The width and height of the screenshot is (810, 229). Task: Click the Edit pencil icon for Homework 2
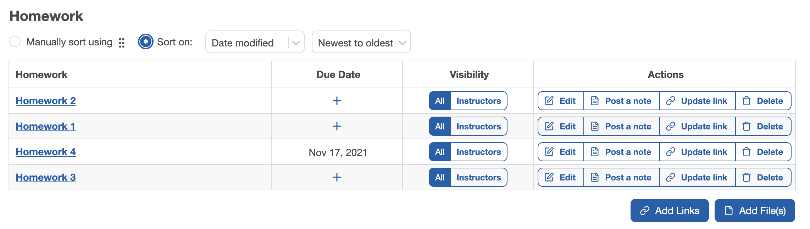(549, 101)
